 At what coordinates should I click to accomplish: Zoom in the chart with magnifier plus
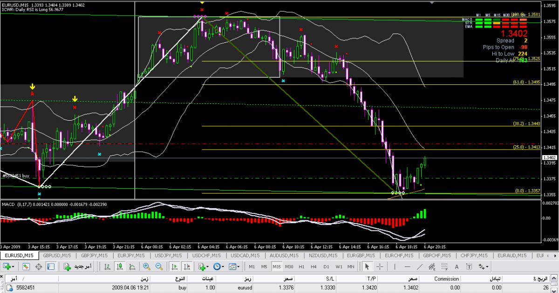[147, 266]
